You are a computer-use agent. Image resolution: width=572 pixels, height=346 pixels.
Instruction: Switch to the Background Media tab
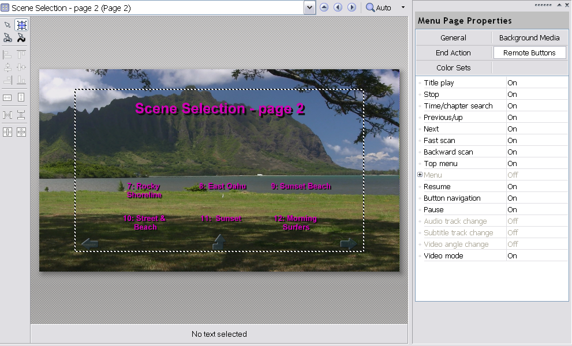coord(529,38)
